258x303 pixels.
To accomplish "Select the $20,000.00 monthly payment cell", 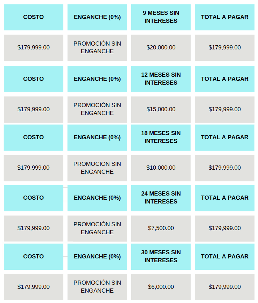I will tap(161, 48).
